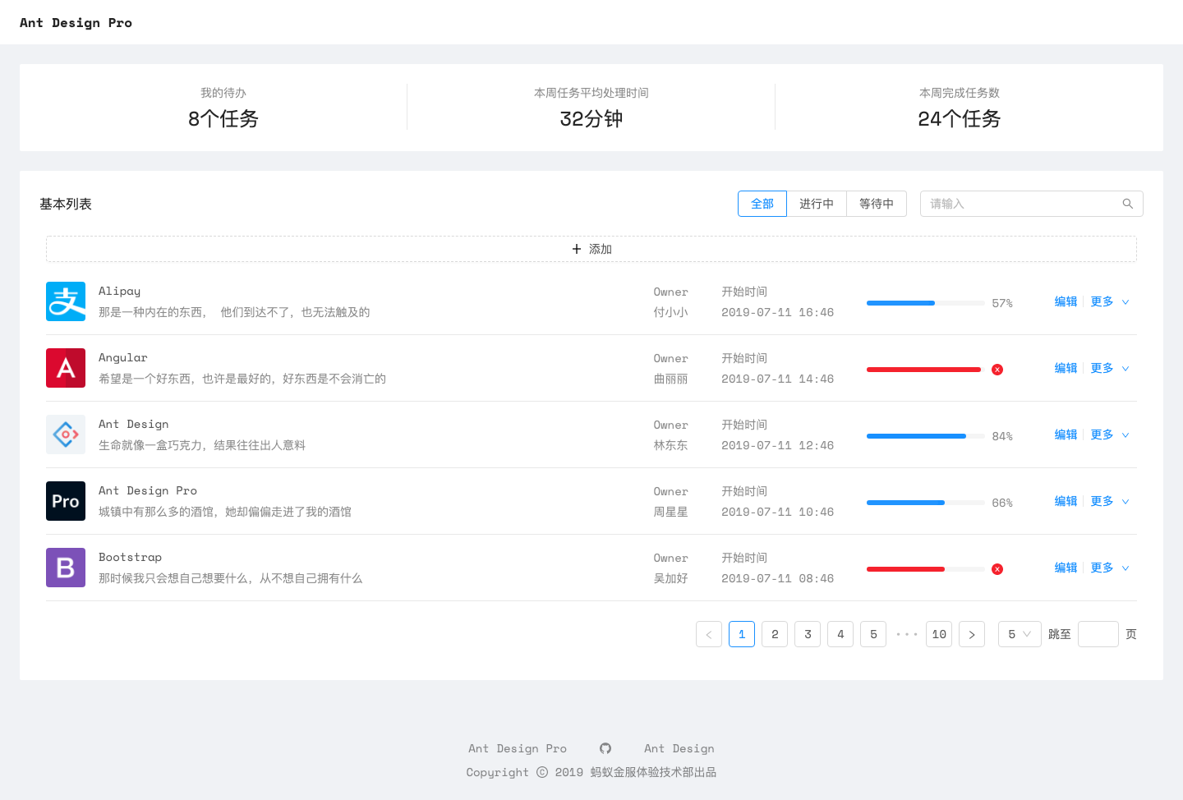Open the GitHub icon link in footer
This screenshot has height=800, width=1183.
pyautogui.click(x=605, y=748)
